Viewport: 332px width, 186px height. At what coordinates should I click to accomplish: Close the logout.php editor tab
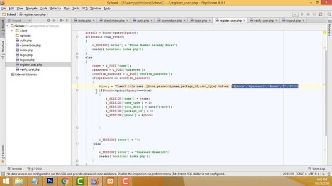(x=303, y=21)
